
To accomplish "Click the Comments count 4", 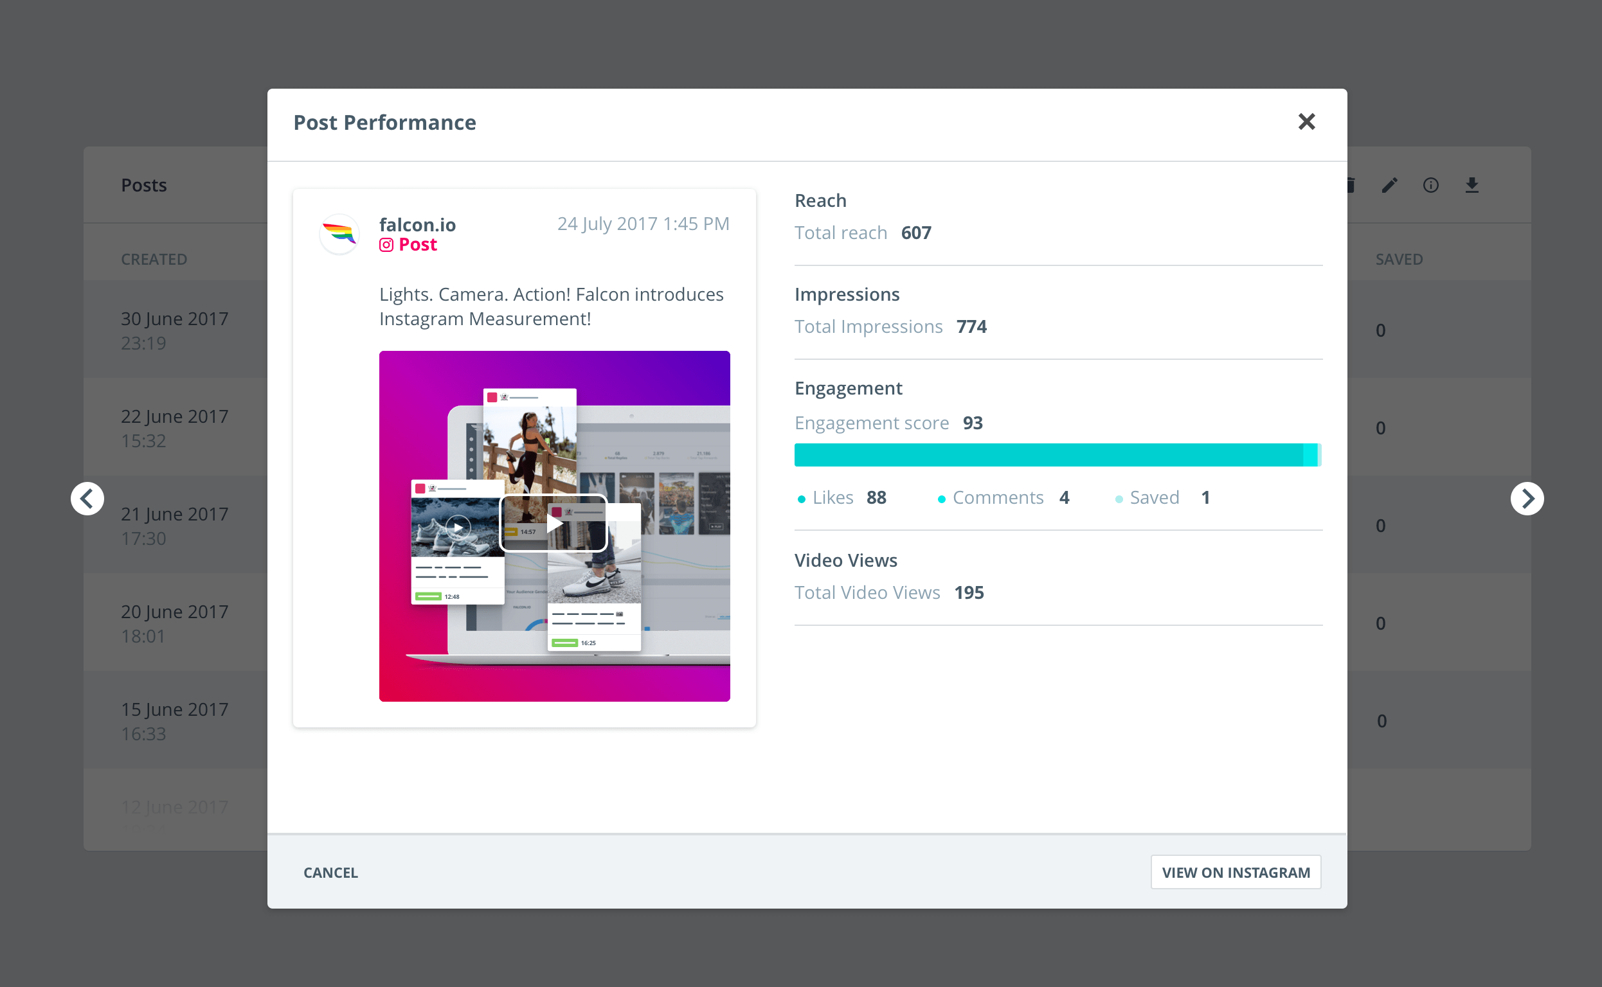I will pos(1065,497).
